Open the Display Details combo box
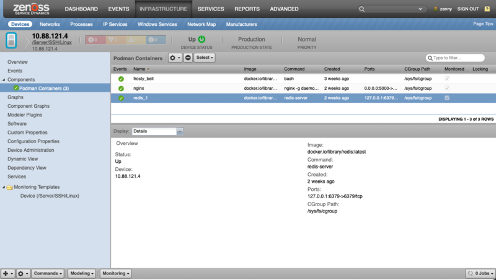 tap(157, 131)
